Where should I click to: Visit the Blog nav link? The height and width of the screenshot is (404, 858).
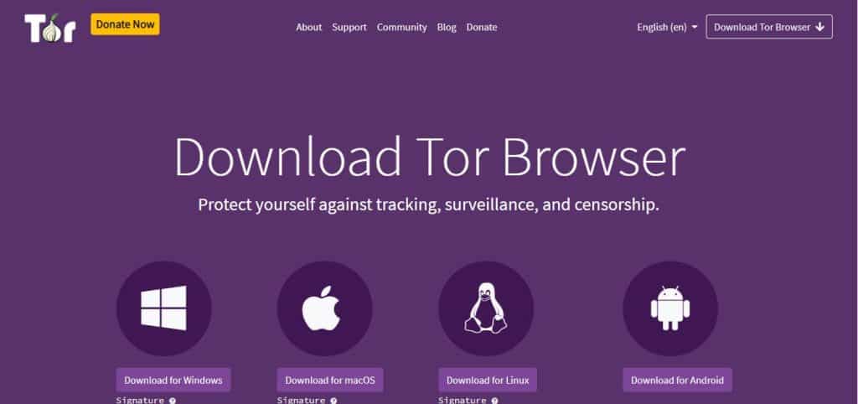tap(447, 27)
